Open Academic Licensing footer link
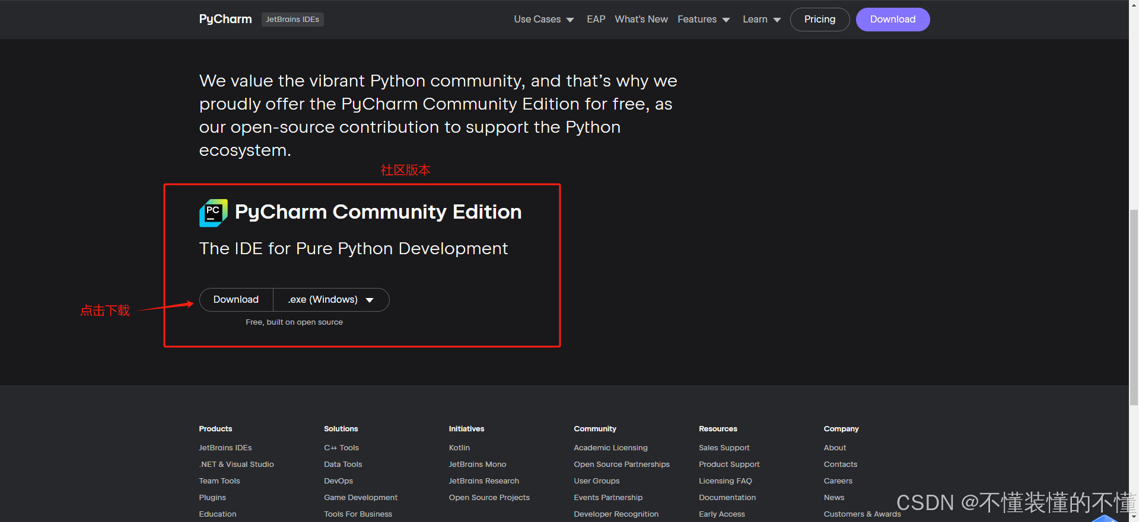Viewport: 1139px width, 522px height. tap(611, 448)
